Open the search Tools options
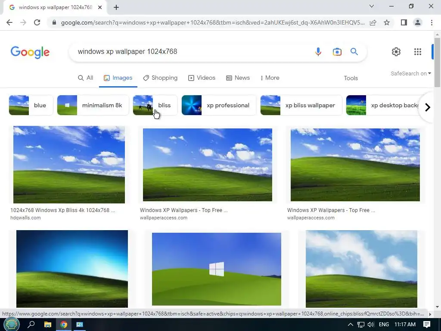This screenshot has width=441, height=331. (x=351, y=78)
